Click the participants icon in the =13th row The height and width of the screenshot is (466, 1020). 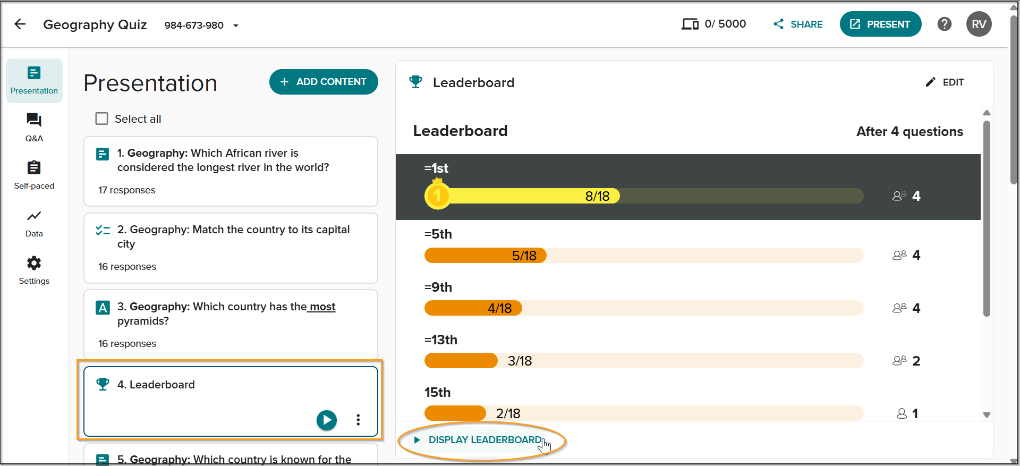coord(899,360)
